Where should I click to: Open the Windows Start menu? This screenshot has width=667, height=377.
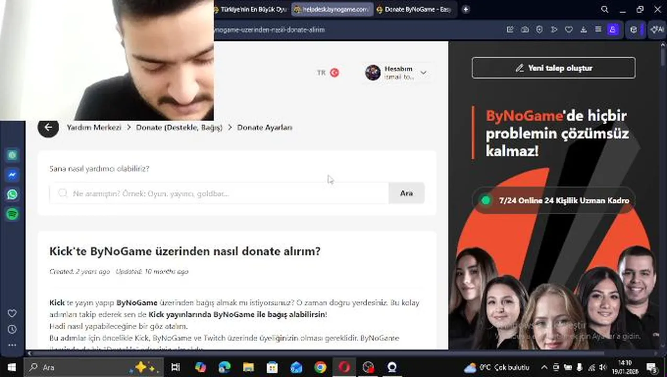(12, 367)
